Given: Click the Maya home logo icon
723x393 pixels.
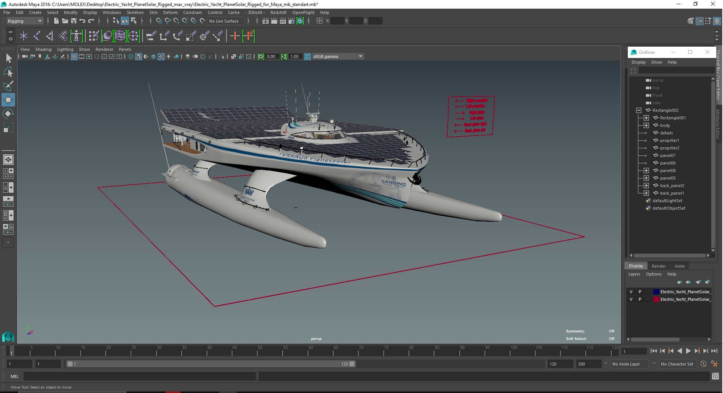Looking at the screenshot, I should (8, 336).
